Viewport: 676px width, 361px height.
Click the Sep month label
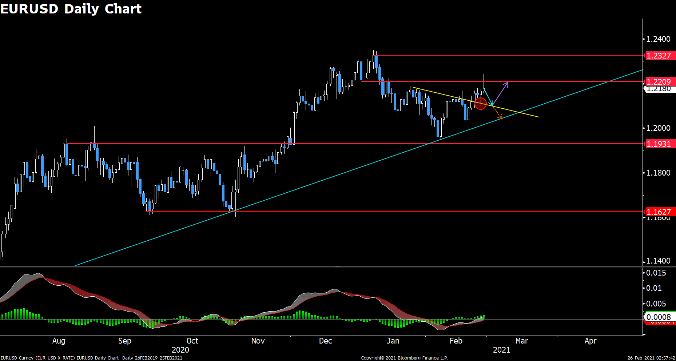tap(125, 341)
